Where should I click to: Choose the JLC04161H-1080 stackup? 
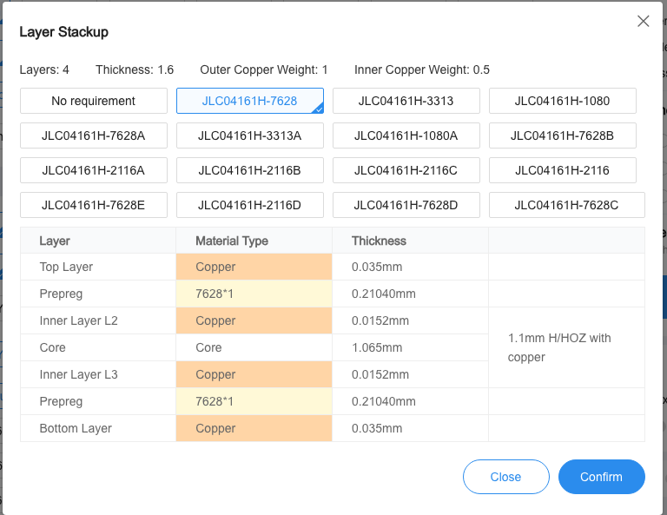click(x=563, y=101)
